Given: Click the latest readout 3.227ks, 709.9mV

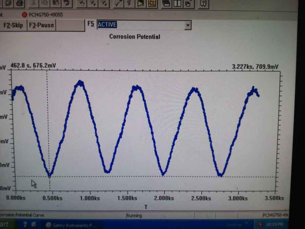Looking at the screenshot, I should 255,67.
